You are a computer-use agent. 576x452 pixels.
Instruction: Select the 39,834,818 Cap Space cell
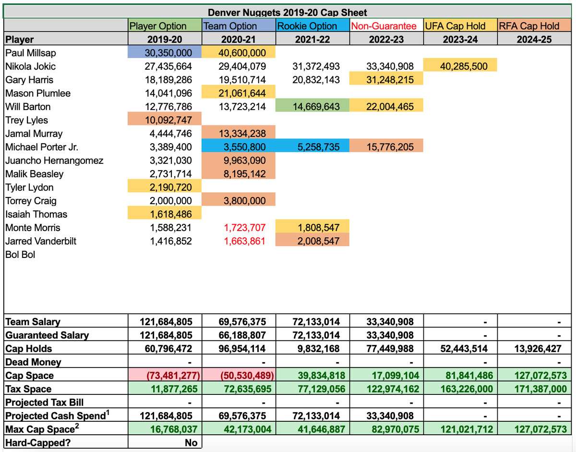[x=312, y=375]
